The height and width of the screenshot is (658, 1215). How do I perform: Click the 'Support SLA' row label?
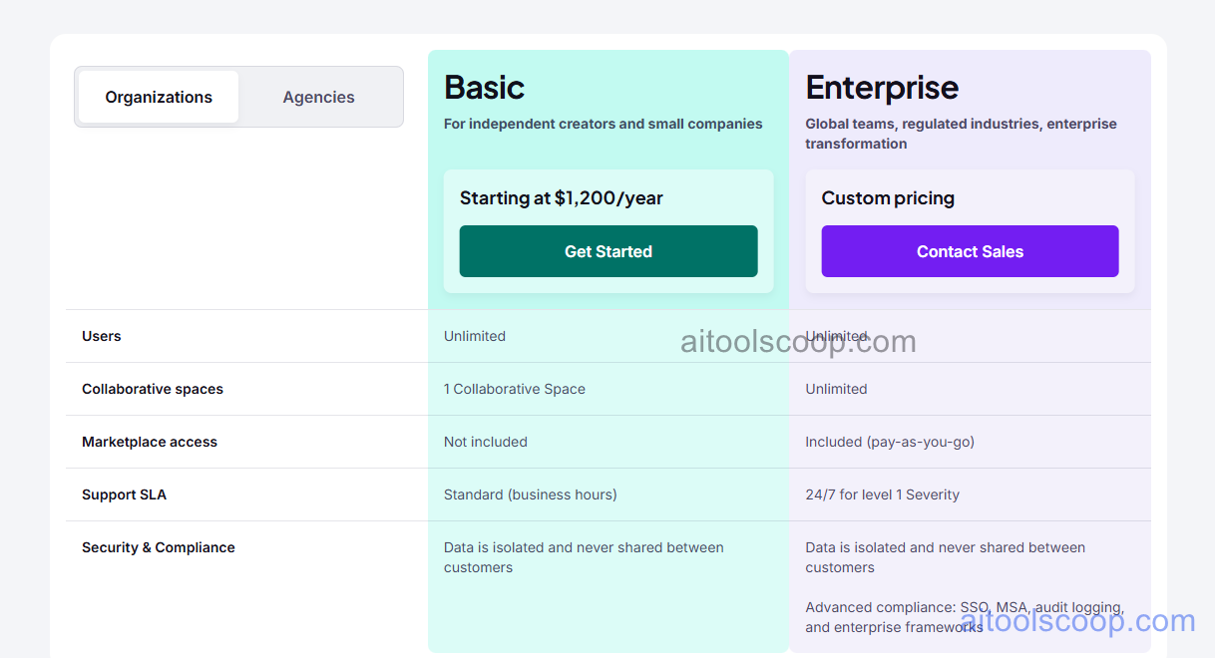(x=124, y=494)
